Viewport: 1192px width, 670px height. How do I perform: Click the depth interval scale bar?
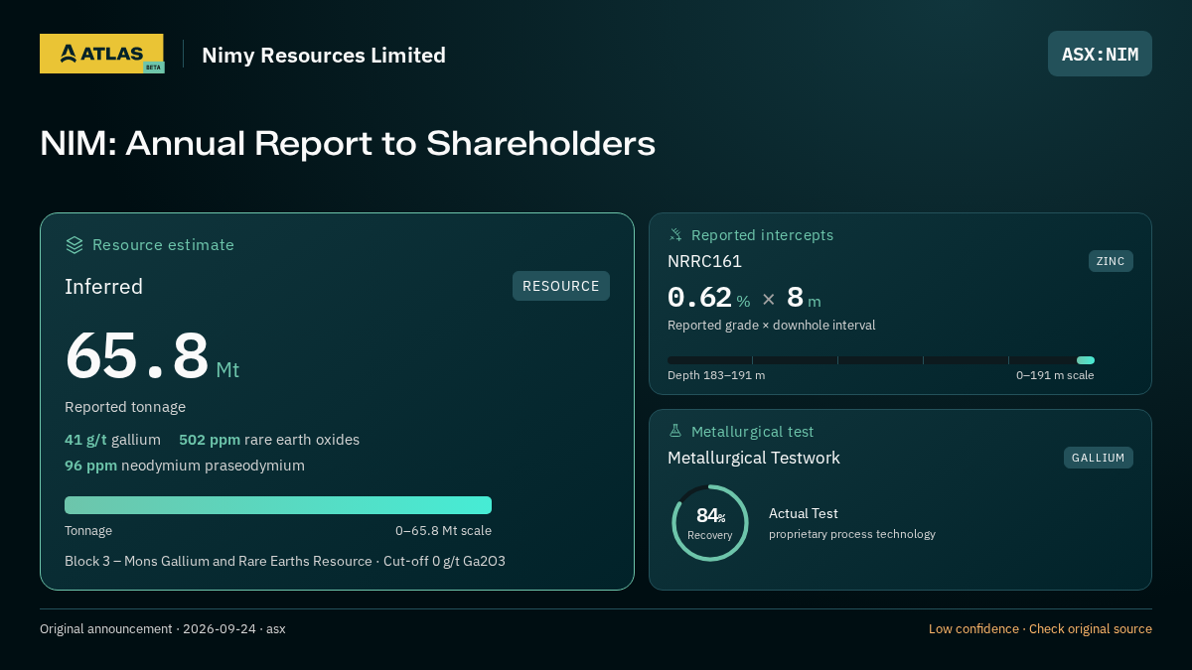(x=881, y=360)
